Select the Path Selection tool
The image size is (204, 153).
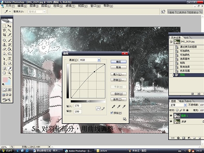(x=4, y=59)
